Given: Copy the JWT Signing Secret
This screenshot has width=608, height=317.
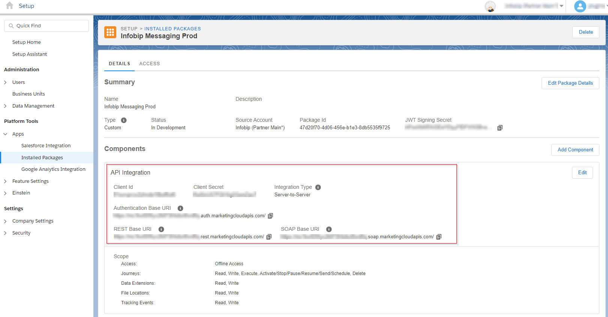Looking at the screenshot, I should pyautogui.click(x=500, y=128).
